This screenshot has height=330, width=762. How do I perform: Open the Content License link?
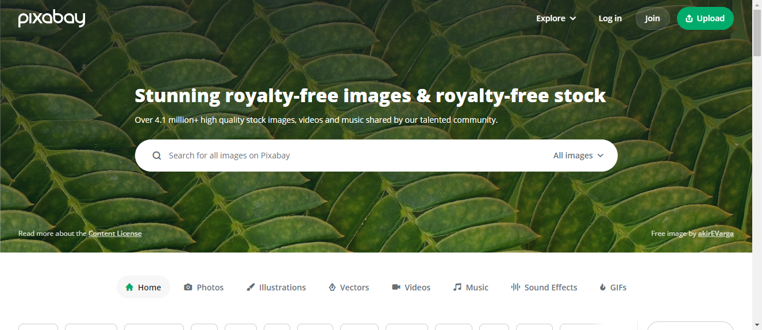pos(115,234)
